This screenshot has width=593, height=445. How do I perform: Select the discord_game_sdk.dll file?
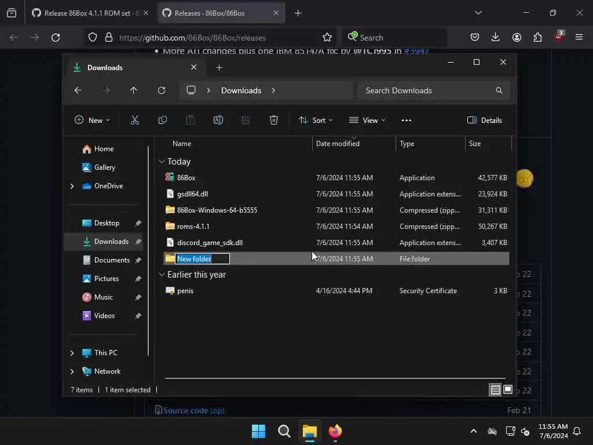tap(336, 243)
